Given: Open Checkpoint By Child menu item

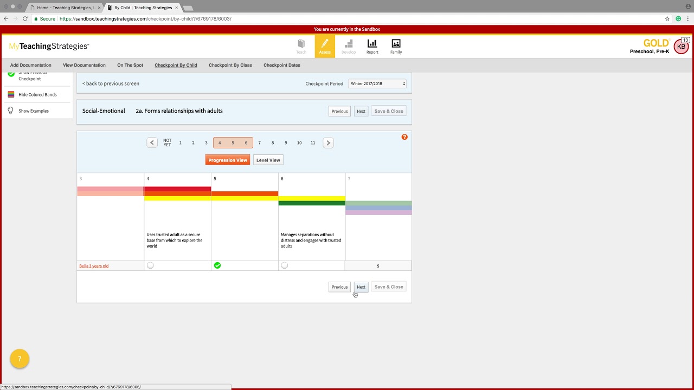Looking at the screenshot, I should [176, 65].
